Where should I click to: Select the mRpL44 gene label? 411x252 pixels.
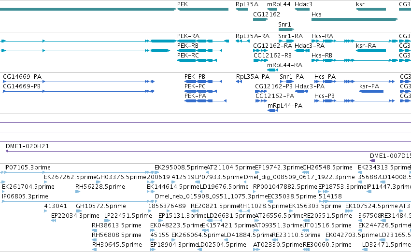click(279, 4)
